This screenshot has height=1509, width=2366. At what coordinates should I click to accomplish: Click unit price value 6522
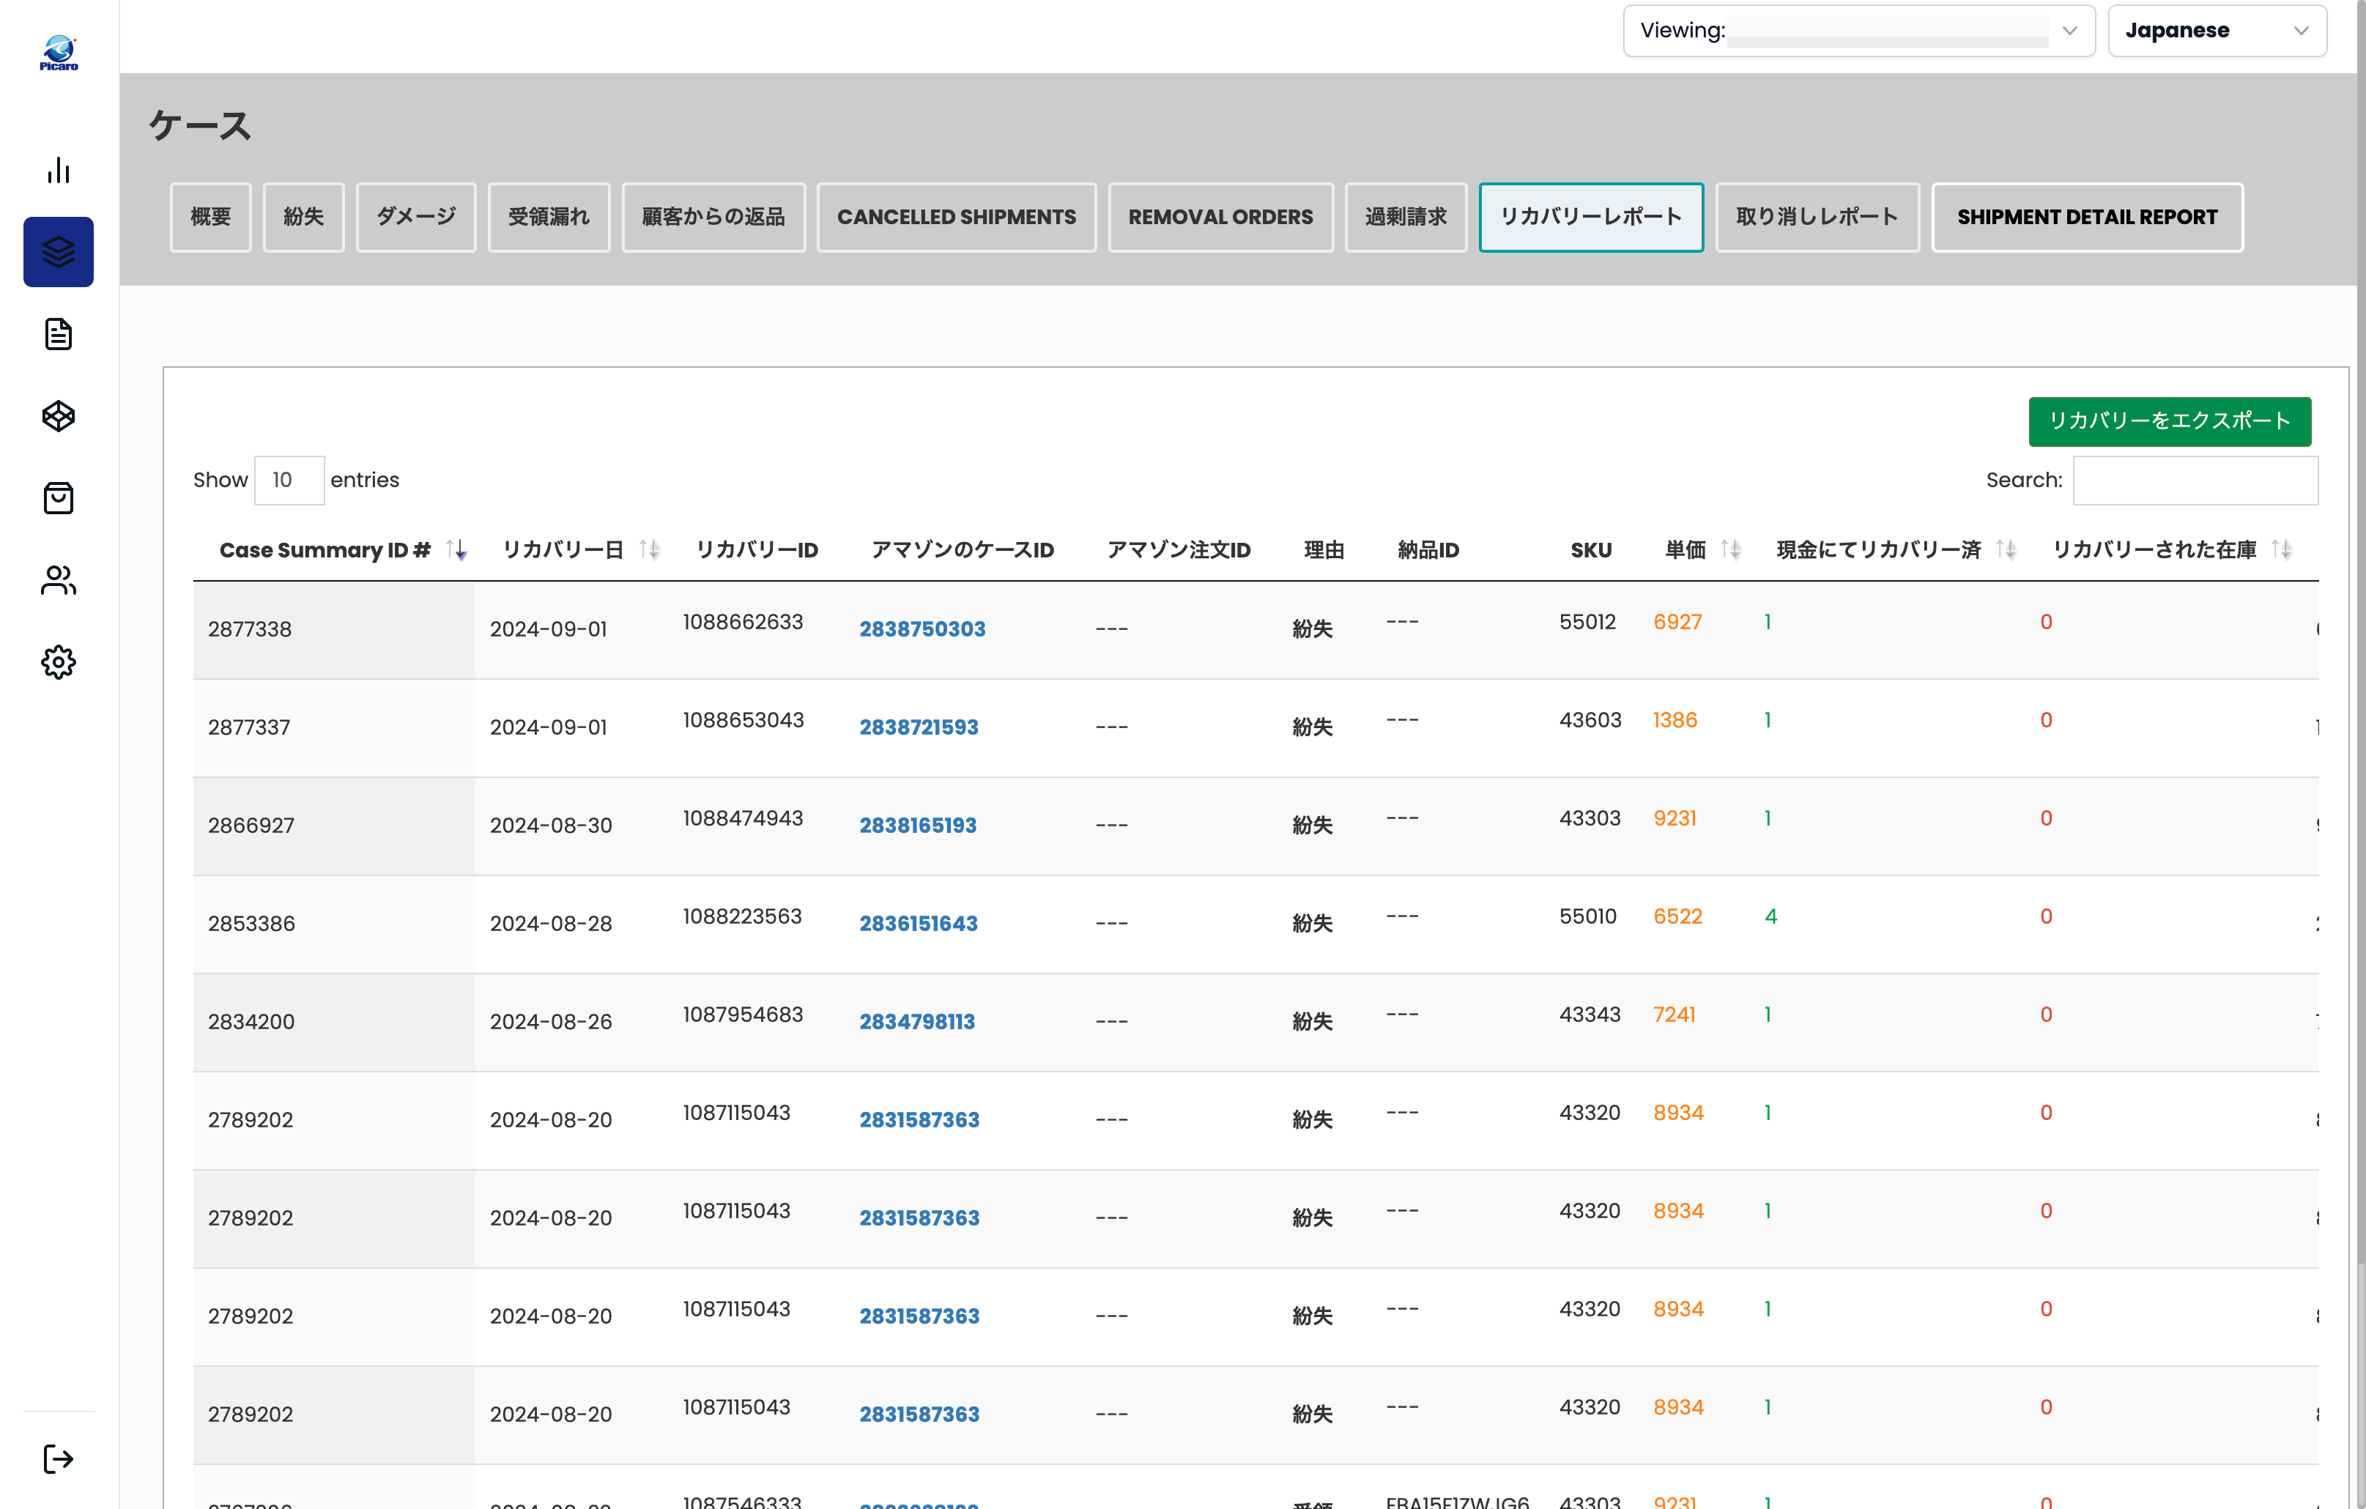click(1677, 916)
